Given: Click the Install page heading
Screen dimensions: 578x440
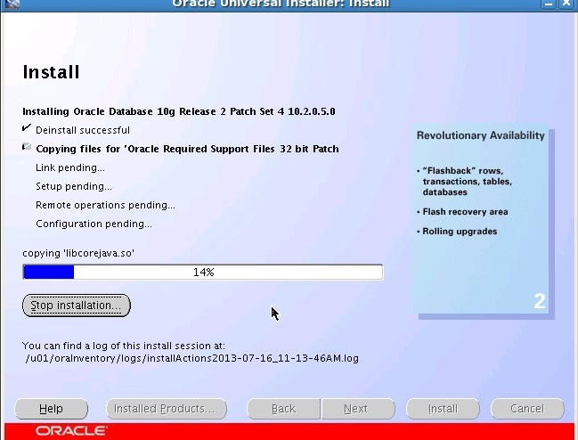Looking at the screenshot, I should pos(51,72).
